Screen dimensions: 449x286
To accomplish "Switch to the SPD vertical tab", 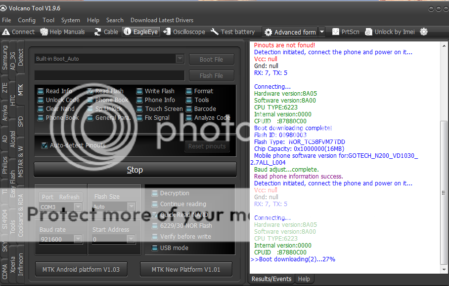I will tap(20, 121).
